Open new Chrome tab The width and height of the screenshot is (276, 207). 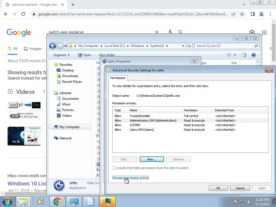pos(73,5)
